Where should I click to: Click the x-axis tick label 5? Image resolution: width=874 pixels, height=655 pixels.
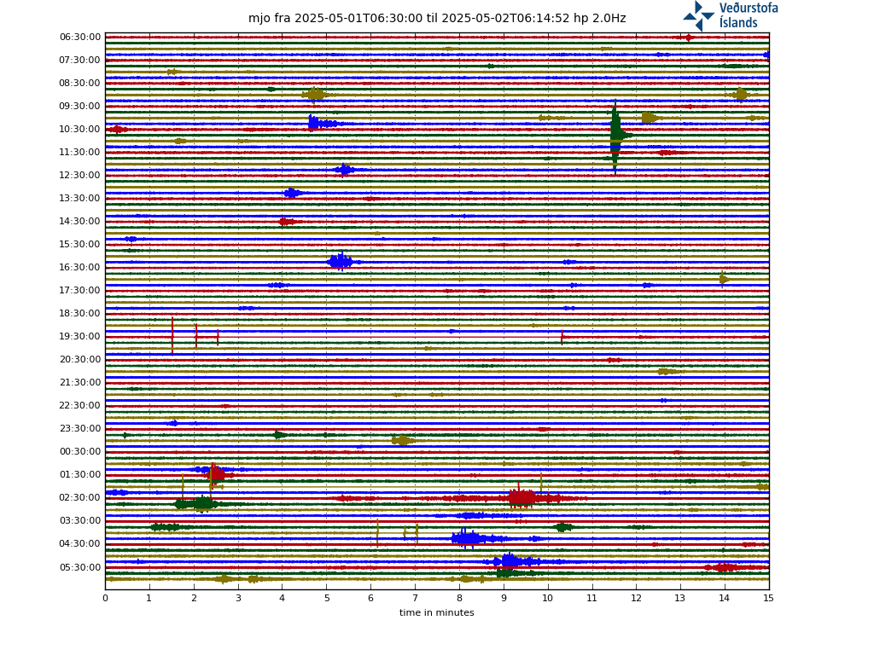tap(327, 598)
